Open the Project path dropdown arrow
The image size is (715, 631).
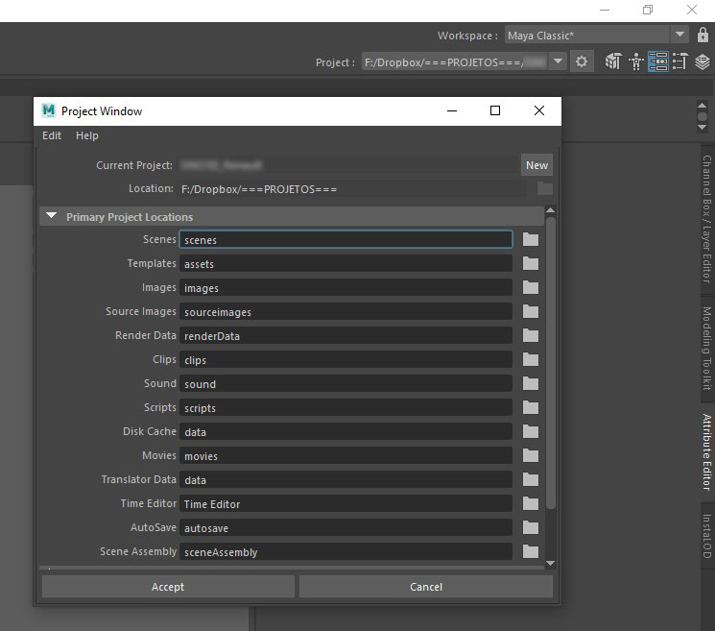(x=558, y=61)
